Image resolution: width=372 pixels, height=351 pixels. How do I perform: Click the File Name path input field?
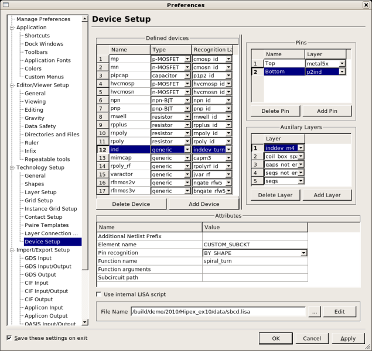tap(218, 312)
